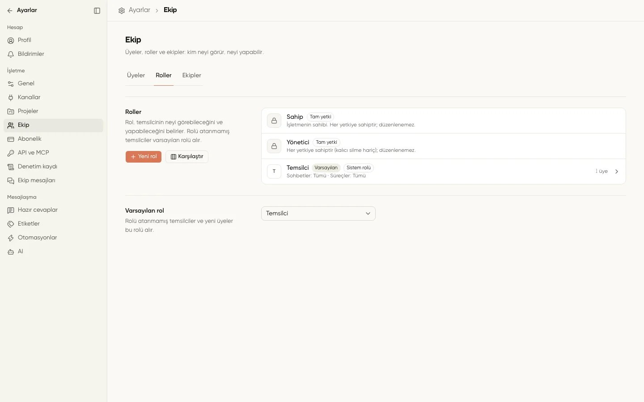
Task: Click the T avatar of Temsilci role
Action: point(274,172)
